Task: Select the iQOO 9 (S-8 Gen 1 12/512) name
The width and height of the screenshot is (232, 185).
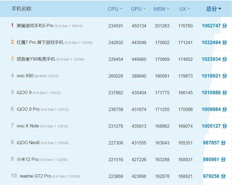Action: click(x=39, y=93)
